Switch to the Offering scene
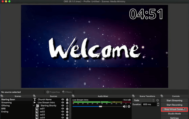 tap(6, 105)
